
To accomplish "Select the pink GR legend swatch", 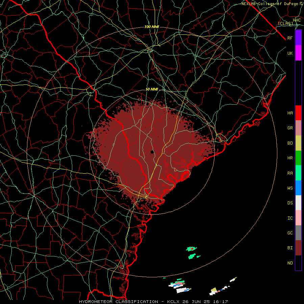I will pos(298,128).
